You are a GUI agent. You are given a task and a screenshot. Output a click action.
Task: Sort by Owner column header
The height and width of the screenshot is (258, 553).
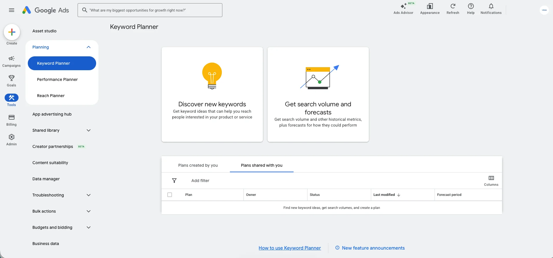click(x=251, y=195)
